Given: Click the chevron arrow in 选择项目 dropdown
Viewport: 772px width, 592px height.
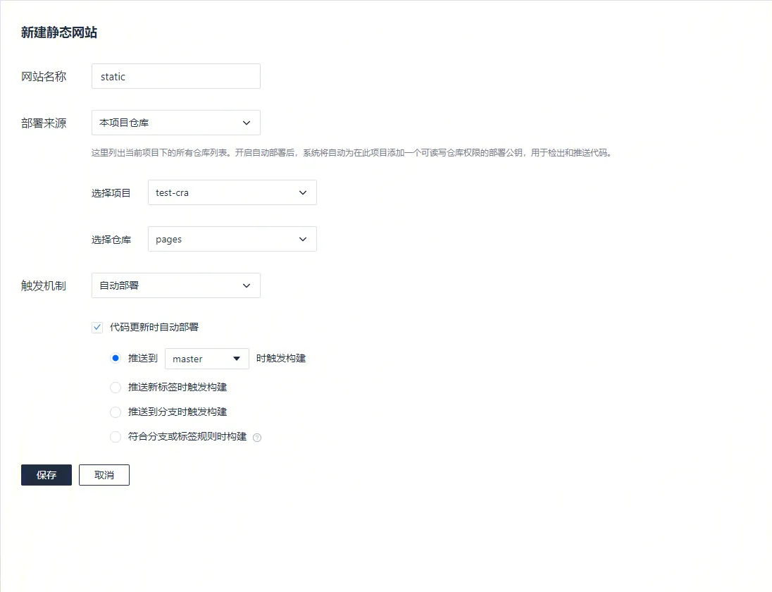Looking at the screenshot, I should [303, 193].
